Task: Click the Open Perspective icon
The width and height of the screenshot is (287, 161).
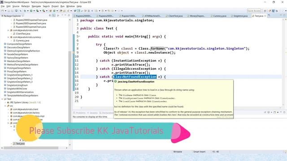Action: point(265,11)
